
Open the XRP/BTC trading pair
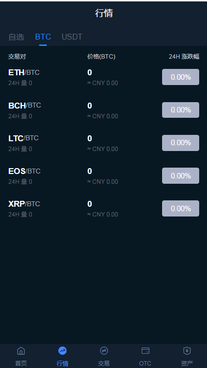point(103,208)
